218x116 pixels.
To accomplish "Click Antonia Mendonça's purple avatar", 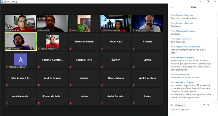I will (x=21, y=60).
